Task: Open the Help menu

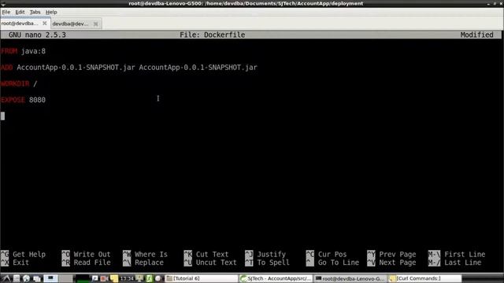Action: (51, 12)
